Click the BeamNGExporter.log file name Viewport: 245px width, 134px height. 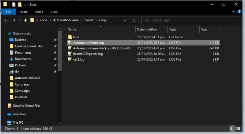88,54
